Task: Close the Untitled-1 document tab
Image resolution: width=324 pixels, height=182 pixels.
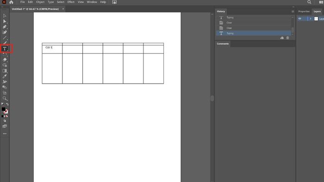Action: (63, 9)
